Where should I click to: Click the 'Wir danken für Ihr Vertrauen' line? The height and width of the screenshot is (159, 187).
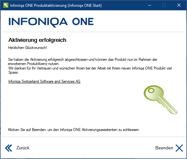coord(90,68)
